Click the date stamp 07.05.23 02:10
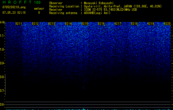The image size is (173, 110). [14, 13]
